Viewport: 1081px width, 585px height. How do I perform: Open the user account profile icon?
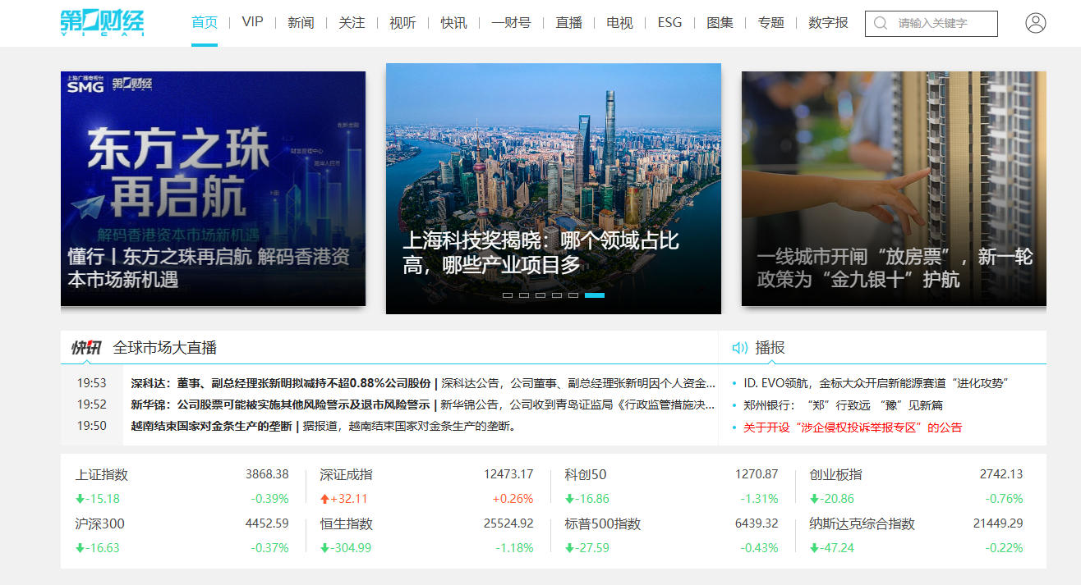(1036, 23)
